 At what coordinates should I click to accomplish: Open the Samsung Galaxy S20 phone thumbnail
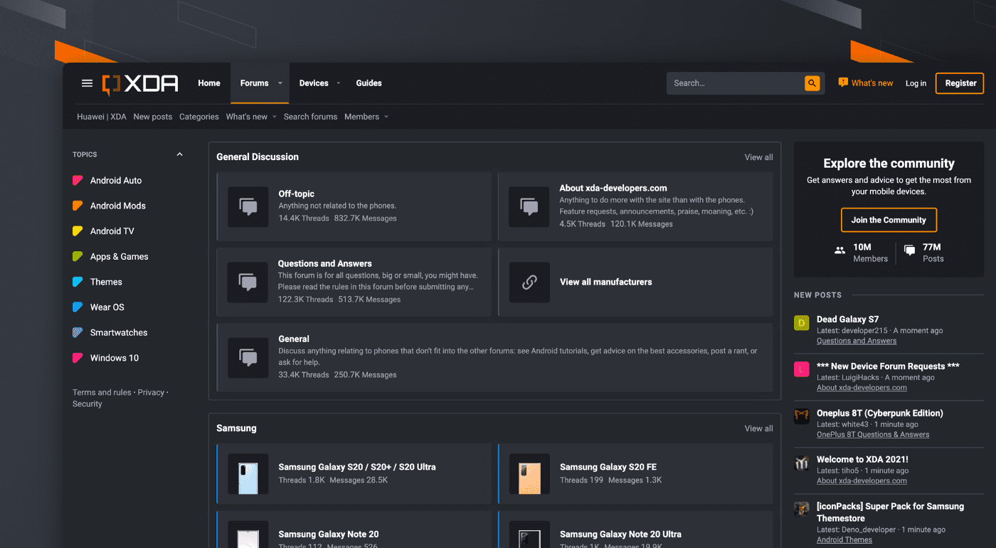248,474
